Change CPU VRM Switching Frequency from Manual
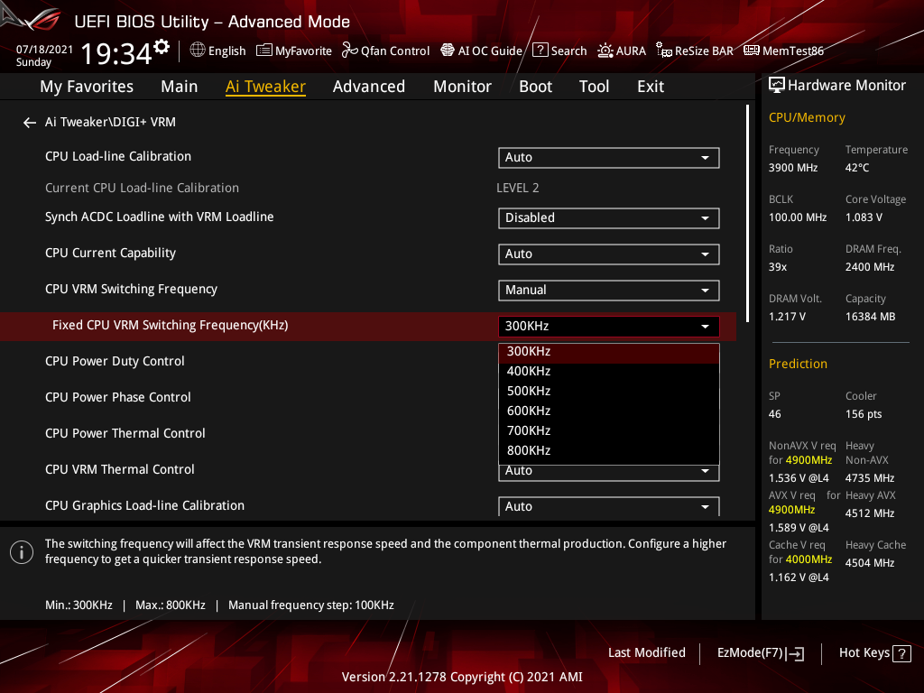 click(608, 290)
